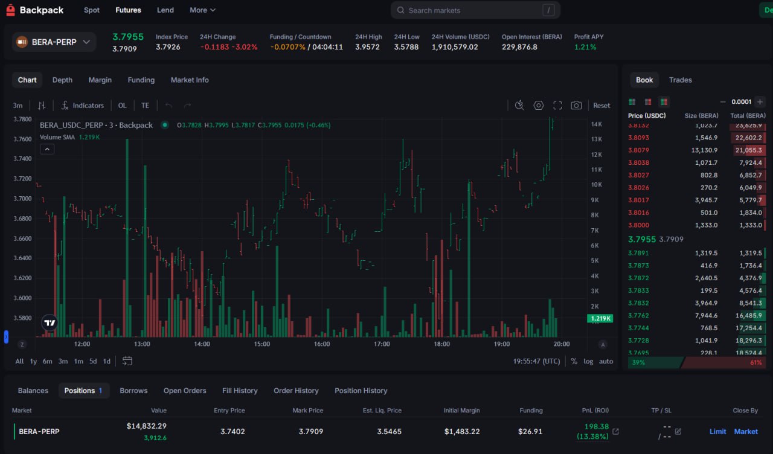Go to the Futures section
Viewport: 773px width, 454px height.
pyautogui.click(x=128, y=10)
